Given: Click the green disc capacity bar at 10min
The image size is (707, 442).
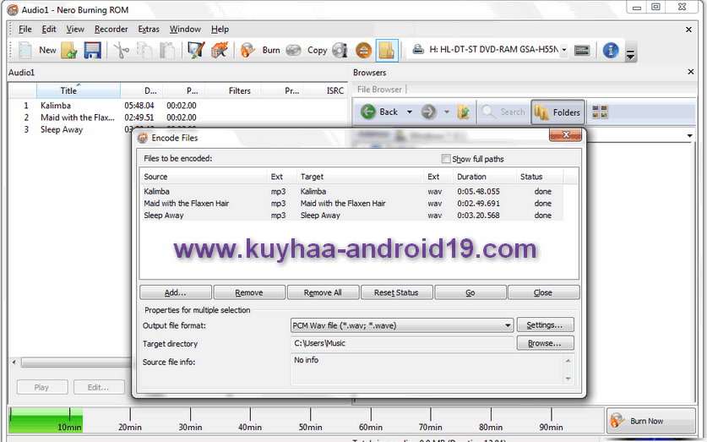Looking at the screenshot, I should 46,421.
